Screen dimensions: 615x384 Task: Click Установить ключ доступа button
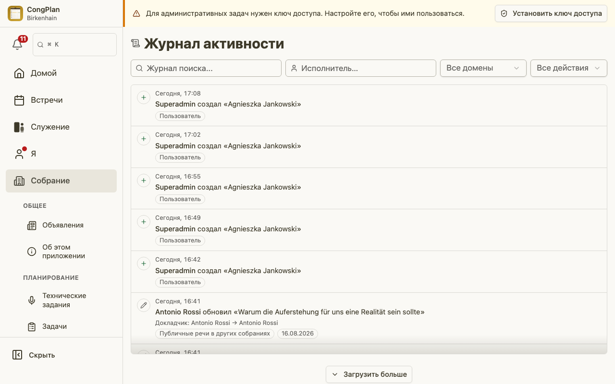551,13
